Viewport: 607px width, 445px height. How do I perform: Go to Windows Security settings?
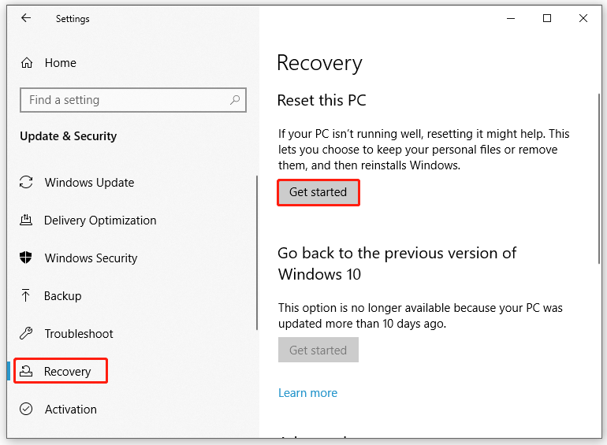(x=91, y=258)
